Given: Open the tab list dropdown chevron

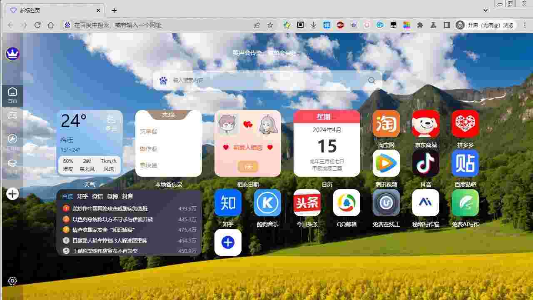Looking at the screenshot, I should tap(486, 10).
